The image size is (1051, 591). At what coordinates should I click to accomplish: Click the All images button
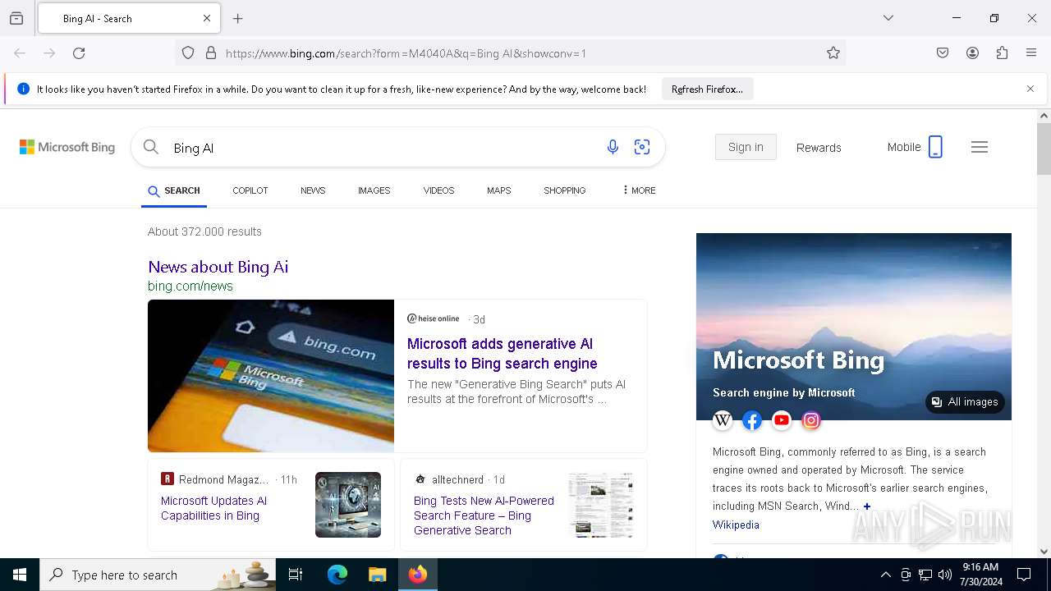click(x=965, y=402)
